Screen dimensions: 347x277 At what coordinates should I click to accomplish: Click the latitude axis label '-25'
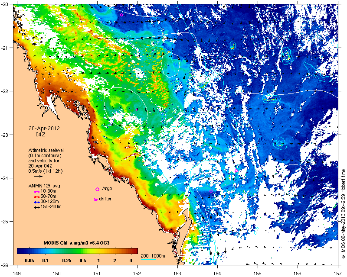tap(5, 222)
